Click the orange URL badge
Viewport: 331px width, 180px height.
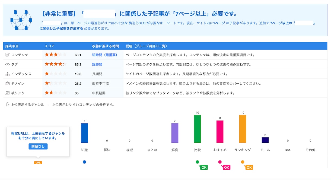(38, 163)
